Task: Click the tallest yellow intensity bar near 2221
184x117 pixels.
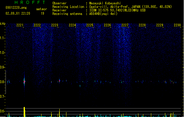Action: point(24,112)
